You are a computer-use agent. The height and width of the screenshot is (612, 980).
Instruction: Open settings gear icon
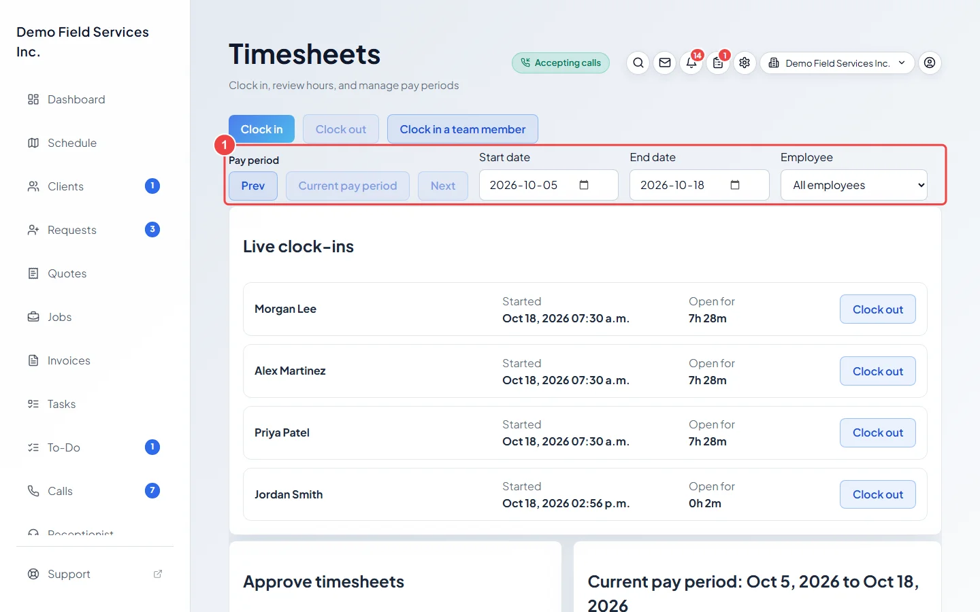click(745, 63)
